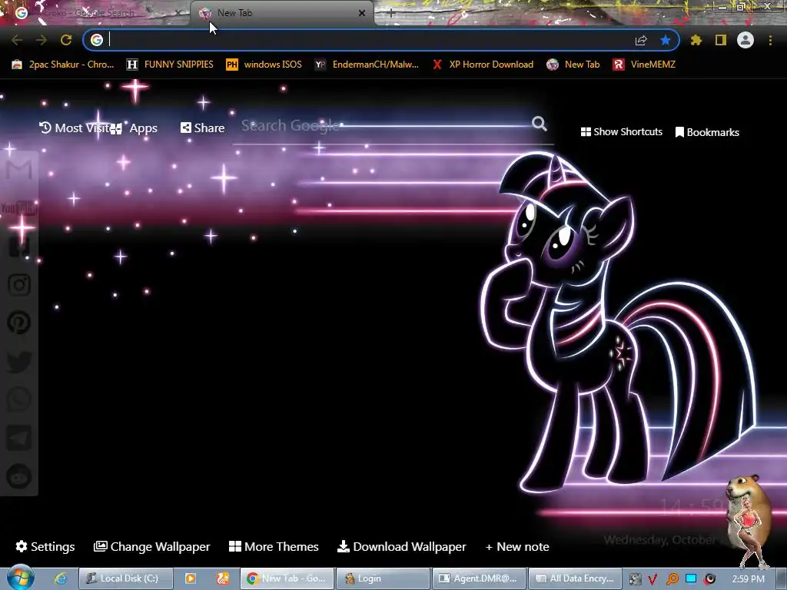Screen dimensions: 787x590
Task: Select the New Tab browser tab
Action: pyautogui.click(x=281, y=13)
